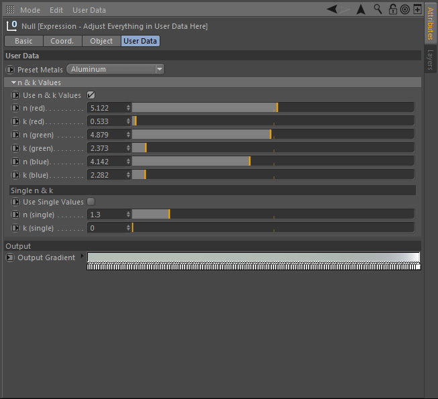The image size is (438, 399).
Task: Click the n (green) slider bar
Action: pos(272,135)
